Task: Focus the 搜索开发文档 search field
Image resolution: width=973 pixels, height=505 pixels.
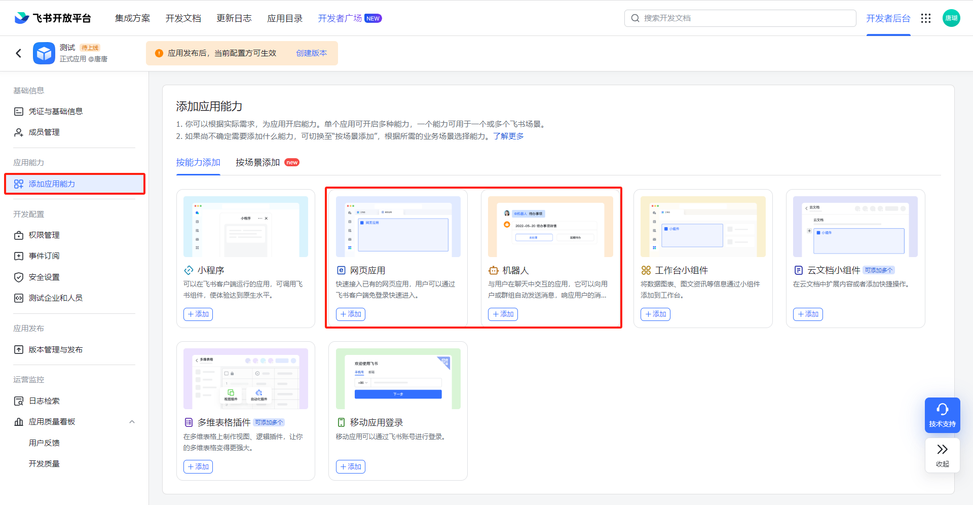Action: pos(740,18)
